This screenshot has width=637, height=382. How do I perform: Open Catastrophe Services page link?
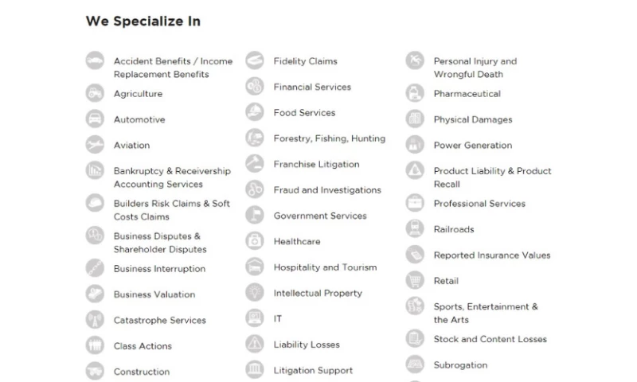(159, 321)
